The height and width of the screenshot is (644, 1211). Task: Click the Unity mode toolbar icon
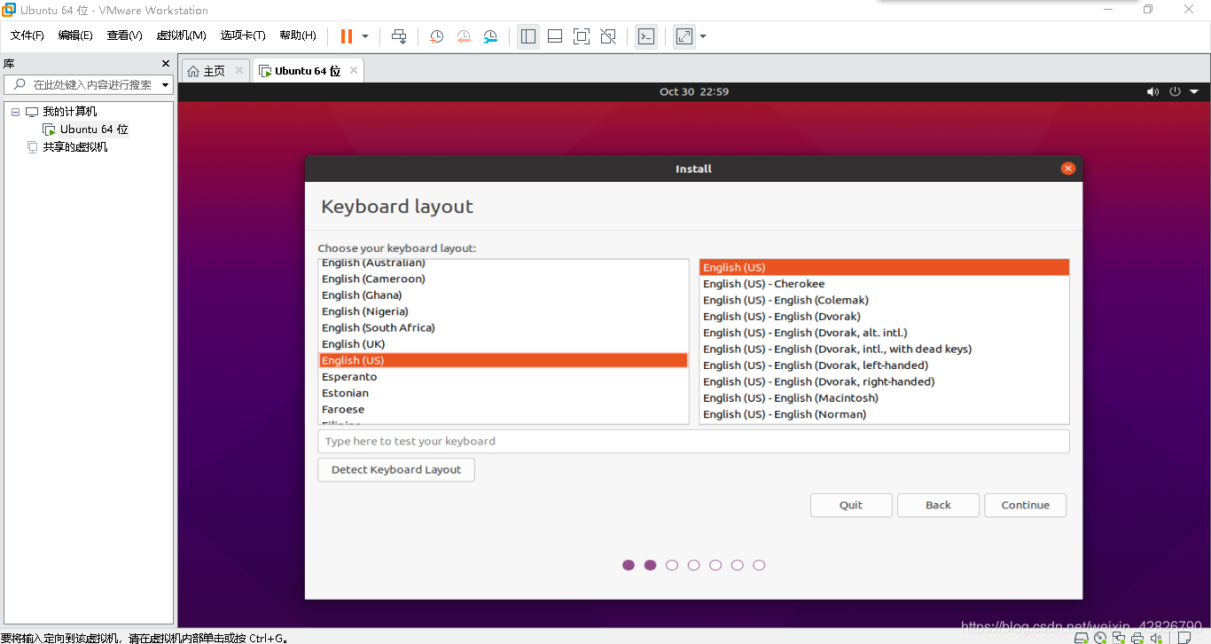[608, 36]
